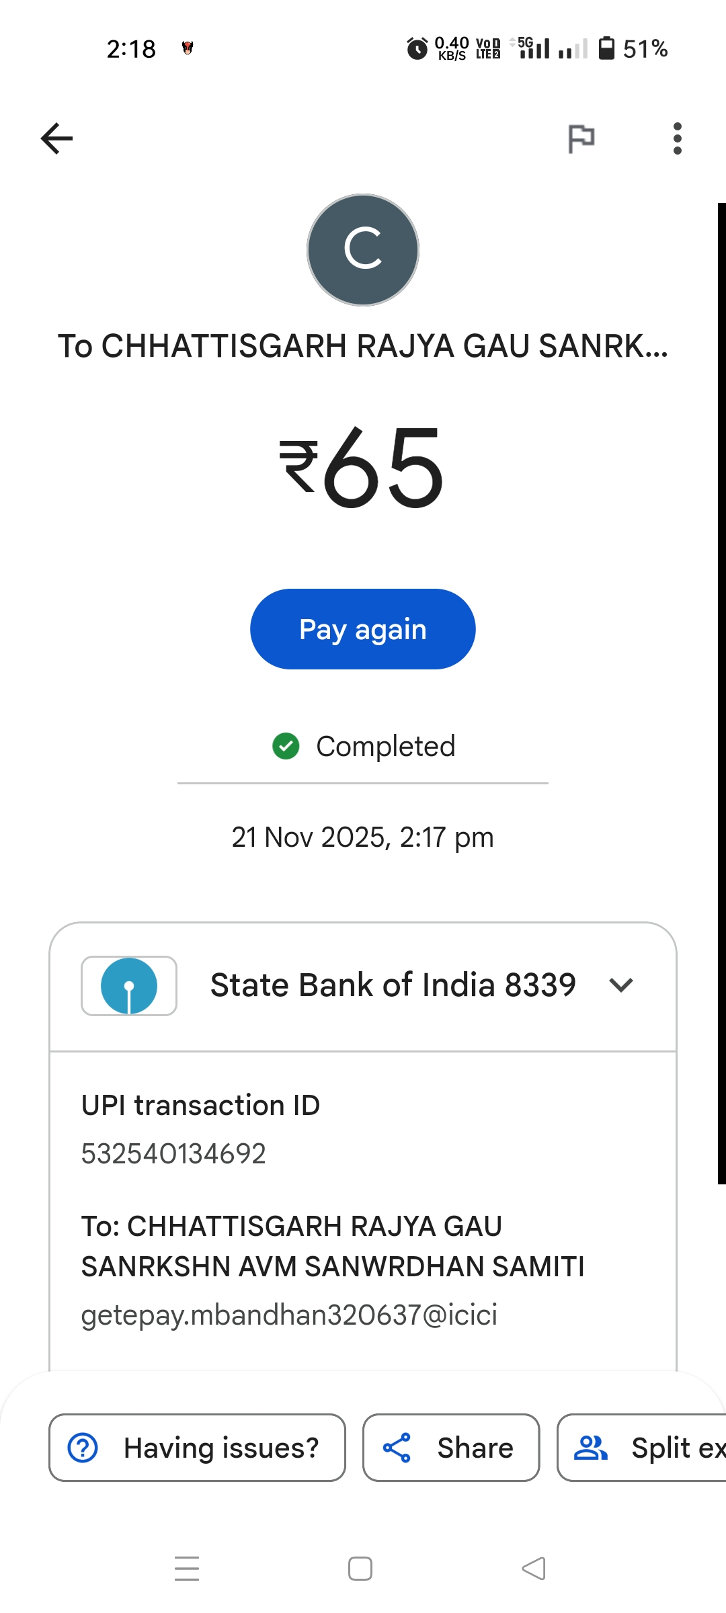726x1613 pixels.
Task: Tap the truncated recipient name heading
Action: 363,346
